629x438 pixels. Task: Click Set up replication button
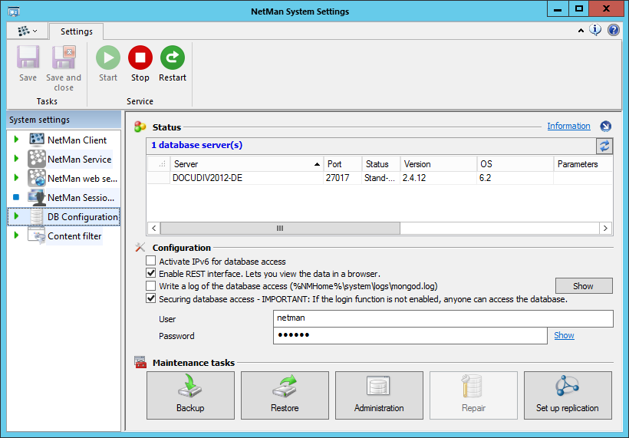568,396
